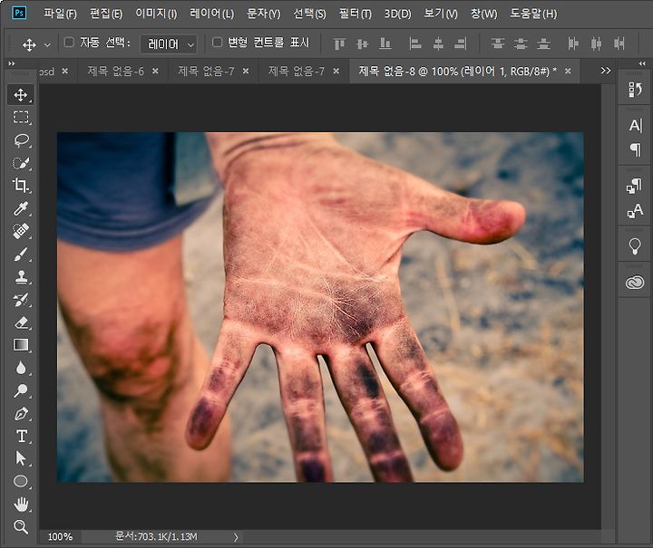This screenshot has width=653, height=548.
Task: Select the History Brush tool
Action: coord(21,300)
